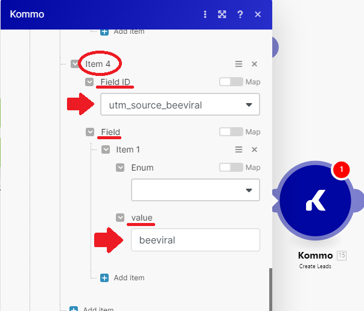Close the Kommo settings panel
This screenshot has width=364, height=311.
click(258, 14)
